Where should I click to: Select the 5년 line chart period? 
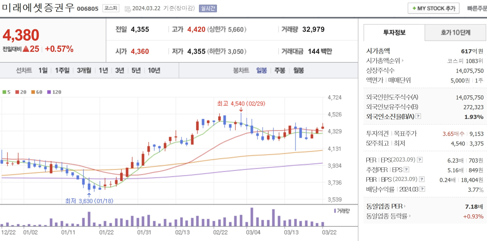pyautogui.click(x=136, y=70)
